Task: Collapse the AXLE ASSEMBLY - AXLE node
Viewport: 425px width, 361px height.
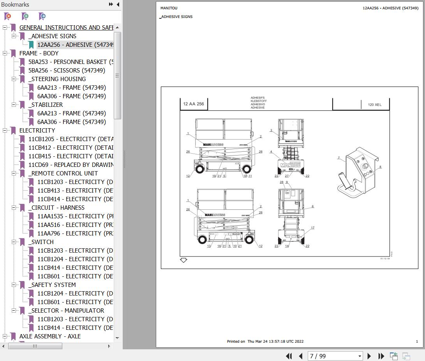Action: [5, 336]
